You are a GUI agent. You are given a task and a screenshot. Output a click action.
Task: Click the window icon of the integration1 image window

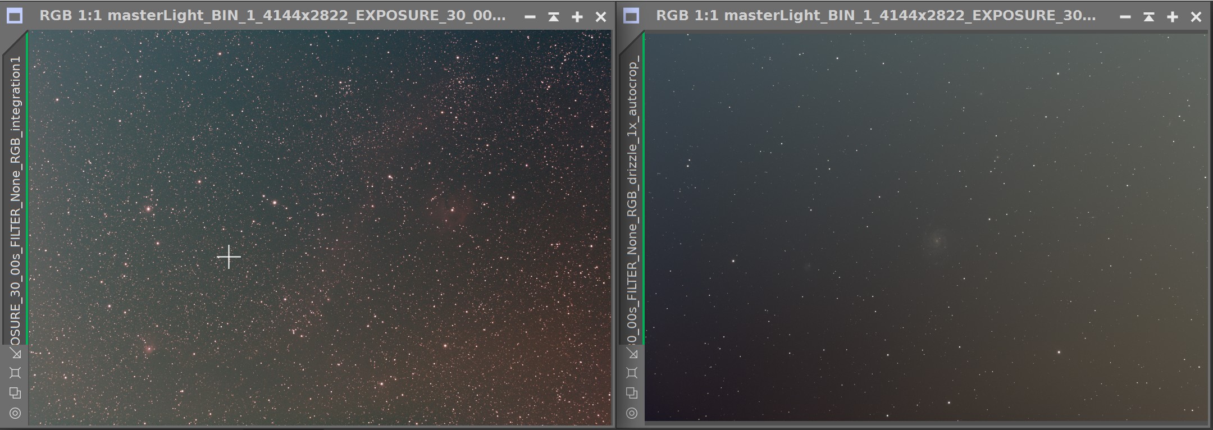click(x=15, y=16)
